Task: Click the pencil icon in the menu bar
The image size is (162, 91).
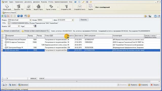Action: point(83,2)
